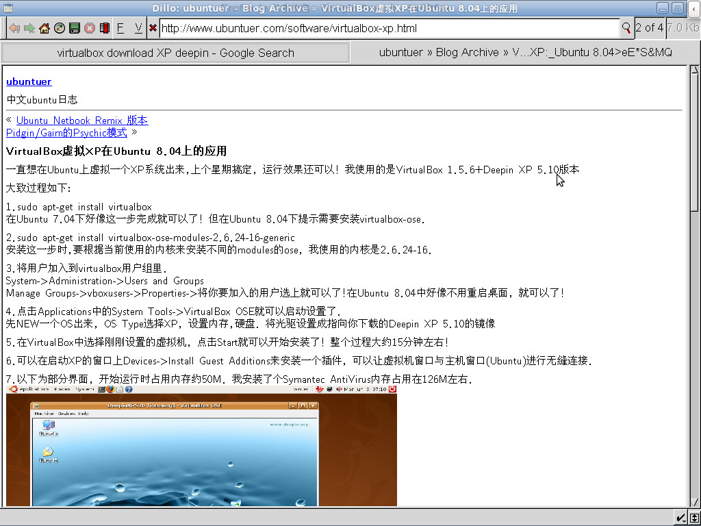Screen dimensions: 701x526
Task: Click the text 'System->Administration->Users and Groups'
Action: pos(105,281)
